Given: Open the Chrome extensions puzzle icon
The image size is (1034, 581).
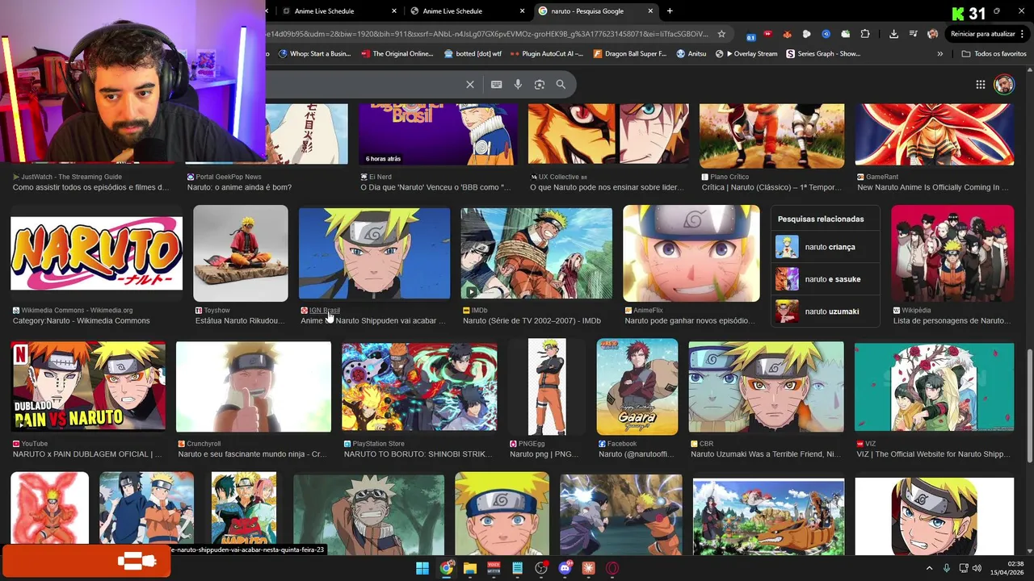Looking at the screenshot, I should point(865,34).
